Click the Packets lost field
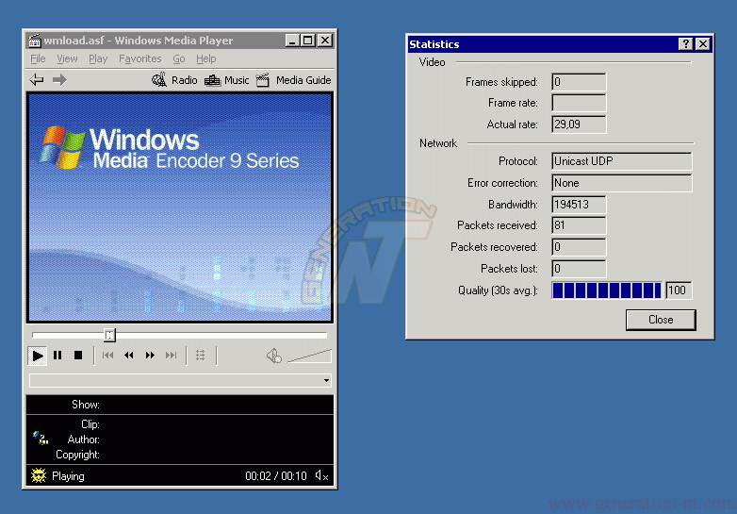This screenshot has height=514, width=737. pos(579,269)
